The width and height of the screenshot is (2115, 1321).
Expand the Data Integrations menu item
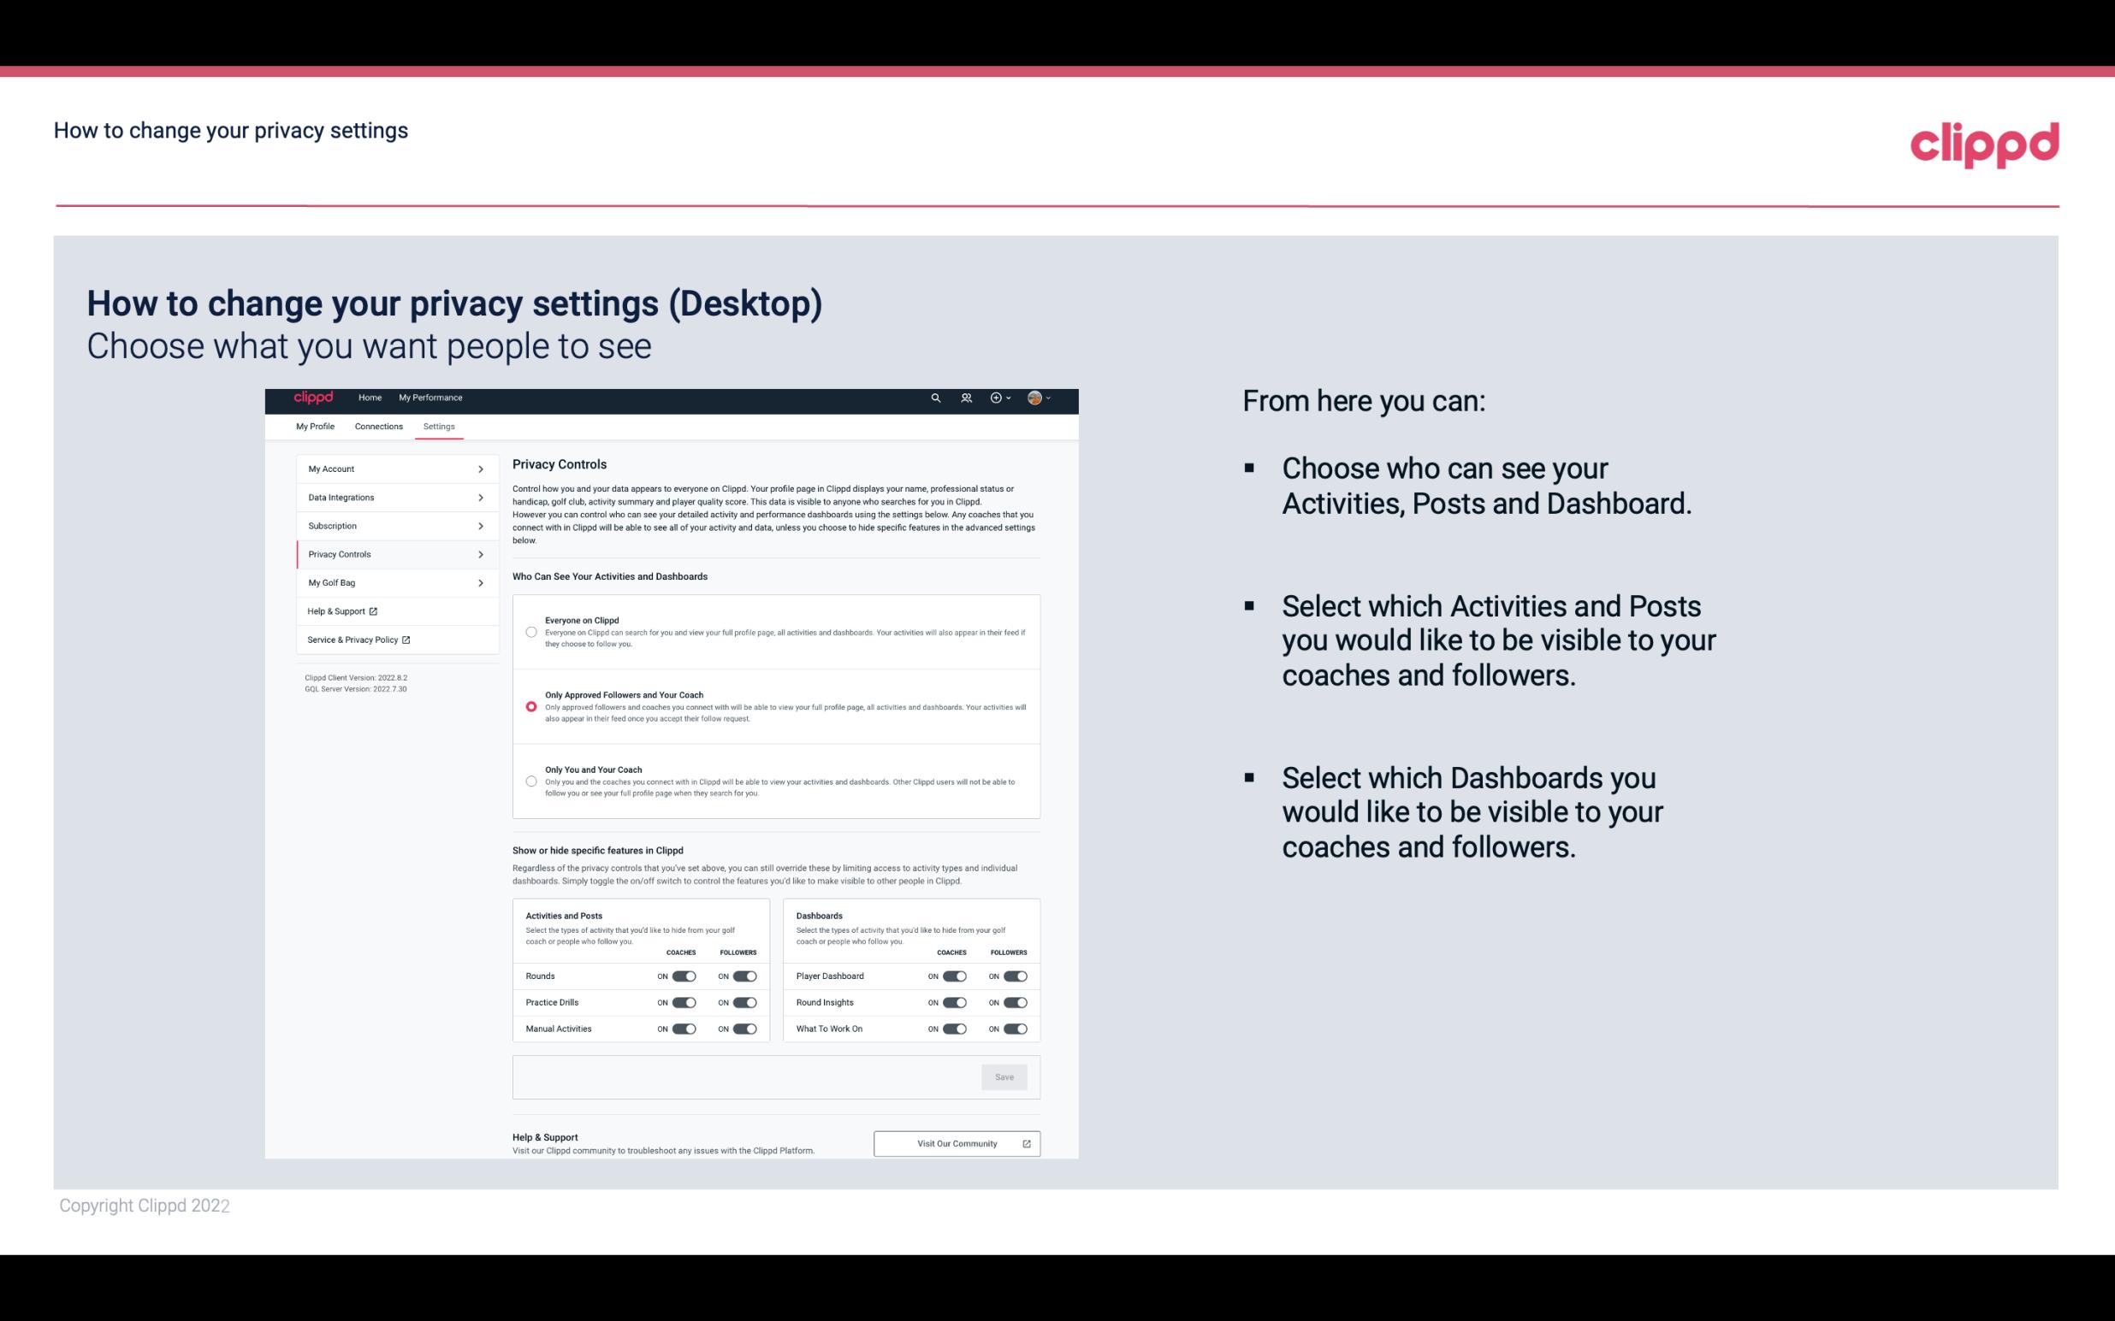tap(388, 496)
